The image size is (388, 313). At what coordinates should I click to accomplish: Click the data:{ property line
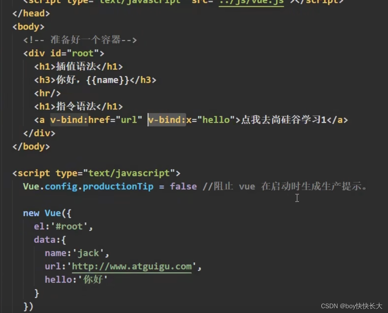tap(50, 240)
